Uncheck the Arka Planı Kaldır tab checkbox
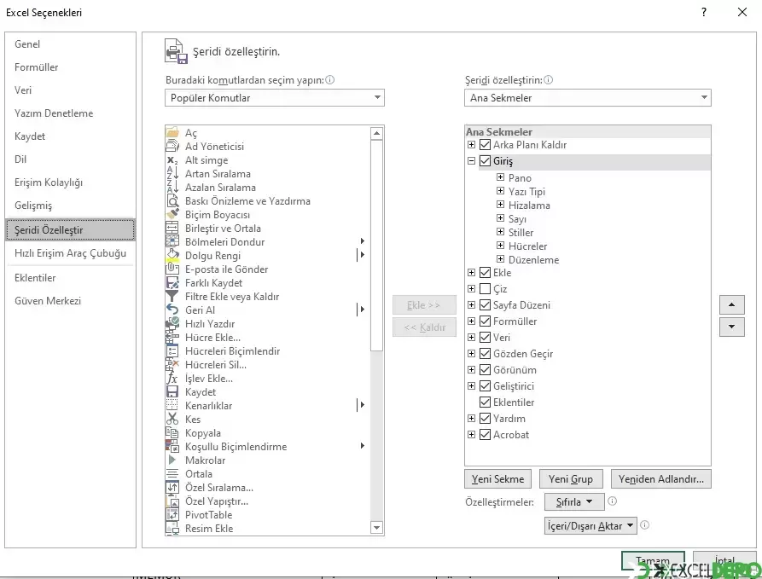762x579 pixels. (485, 144)
